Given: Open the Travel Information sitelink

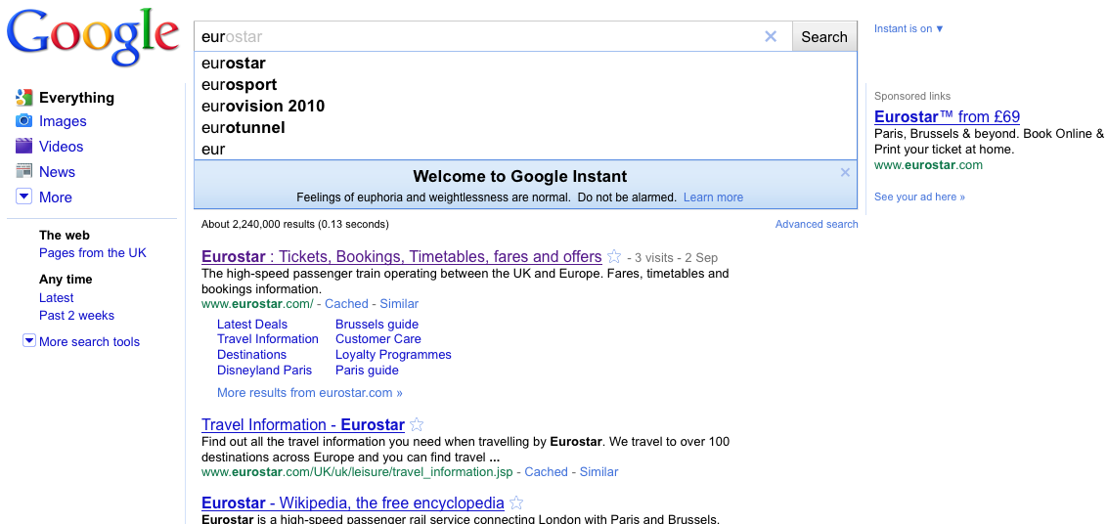Looking at the screenshot, I should (268, 339).
